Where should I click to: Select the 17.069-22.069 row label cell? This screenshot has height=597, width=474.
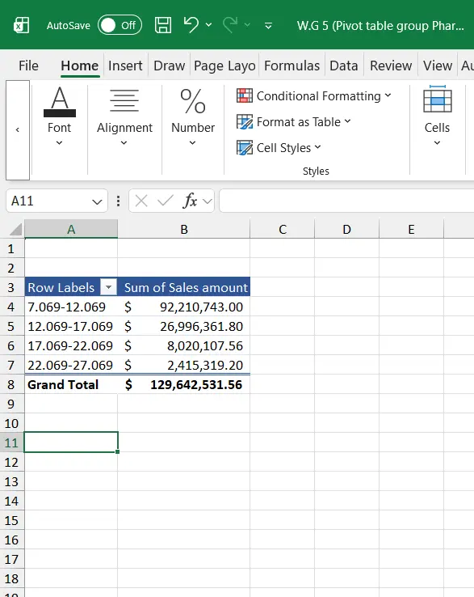click(71, 345)
